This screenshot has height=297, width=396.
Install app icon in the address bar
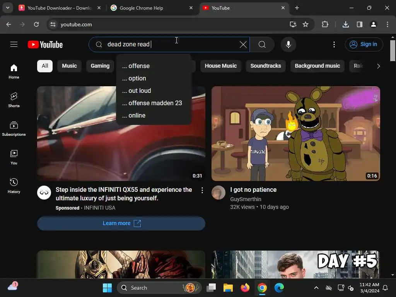point(293,24)
